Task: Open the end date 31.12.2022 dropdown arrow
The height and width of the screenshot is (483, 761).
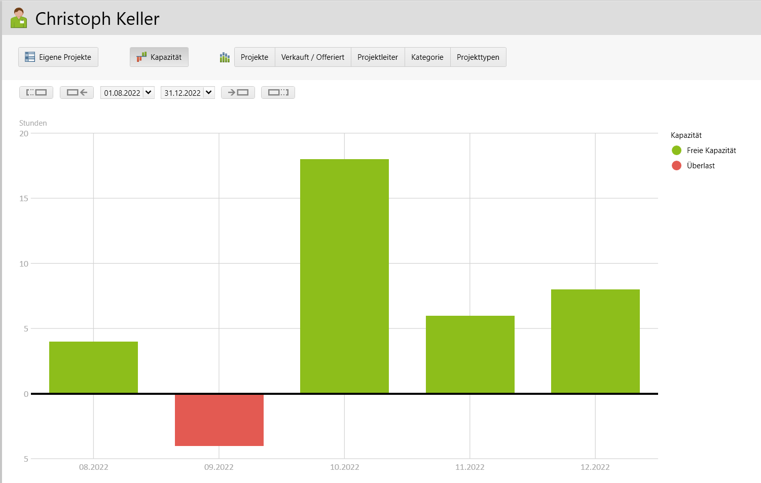Action: [209, 93]
